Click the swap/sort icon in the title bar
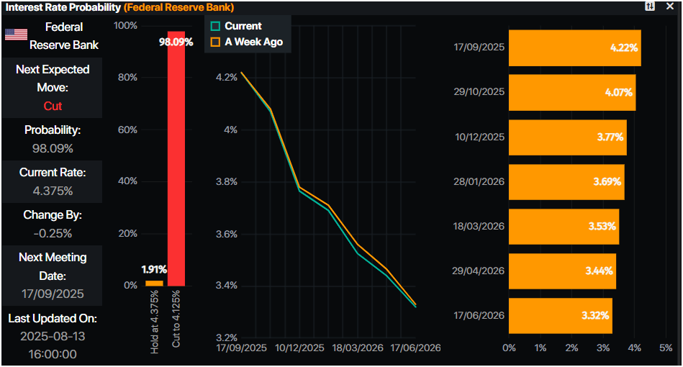The image size is (683, 367). pyautogui.click(x=649, y=6)
